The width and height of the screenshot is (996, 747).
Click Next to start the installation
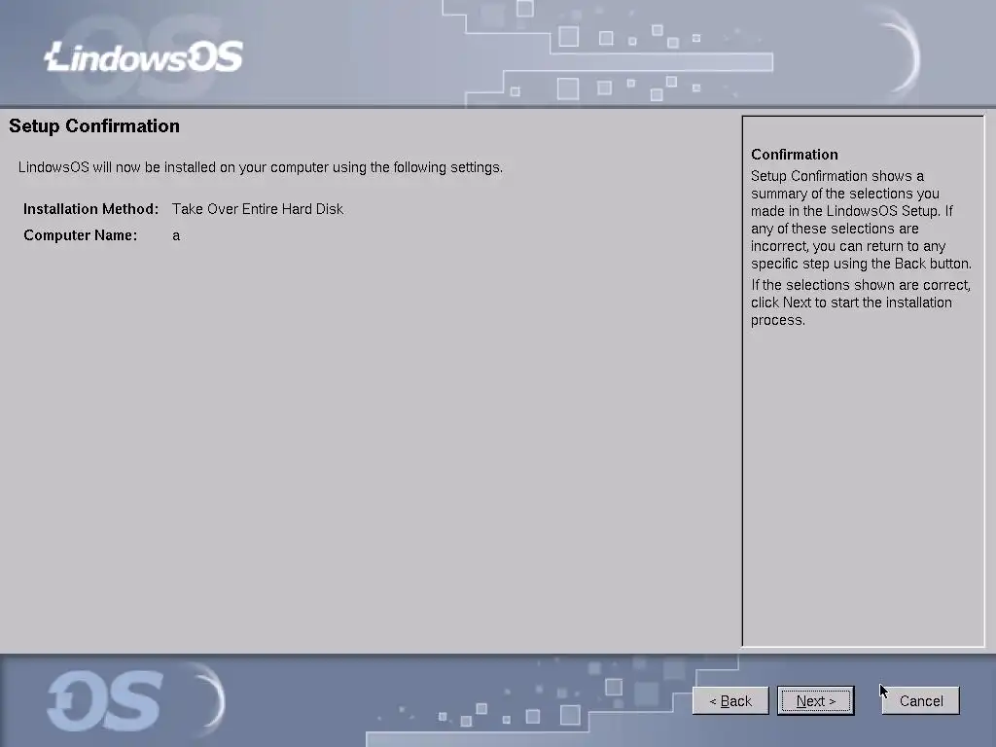click(x=816, y=700)
